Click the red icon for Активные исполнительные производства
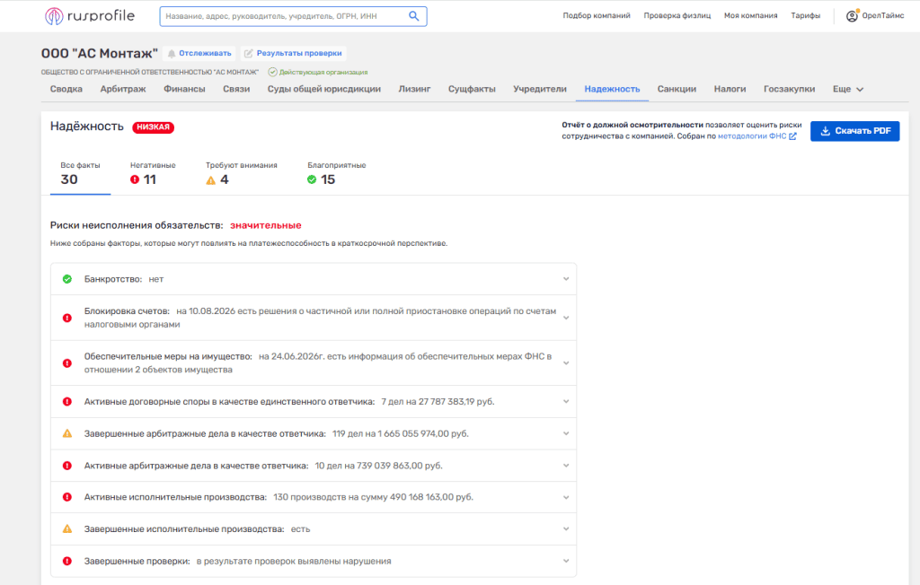 pos(67,497)
